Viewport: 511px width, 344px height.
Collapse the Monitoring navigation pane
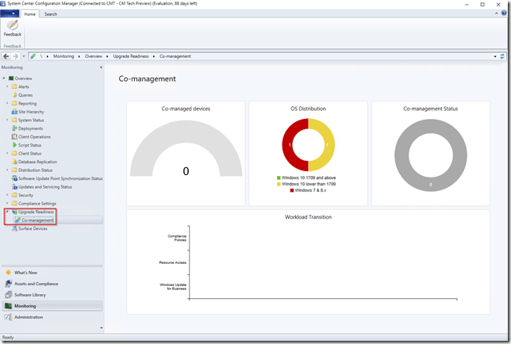coord(99,68)
